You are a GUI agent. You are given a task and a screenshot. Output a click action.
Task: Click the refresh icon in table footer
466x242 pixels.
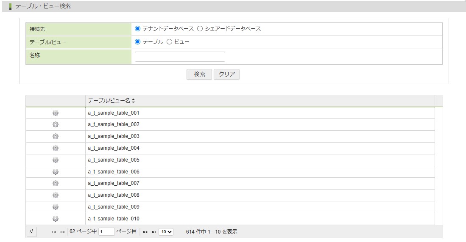tap(32, 231)
